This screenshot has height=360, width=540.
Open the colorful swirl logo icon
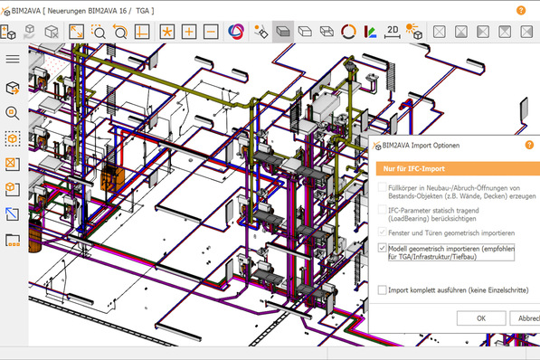236,32
